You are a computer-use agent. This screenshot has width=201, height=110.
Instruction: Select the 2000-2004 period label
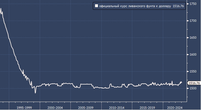55,108
